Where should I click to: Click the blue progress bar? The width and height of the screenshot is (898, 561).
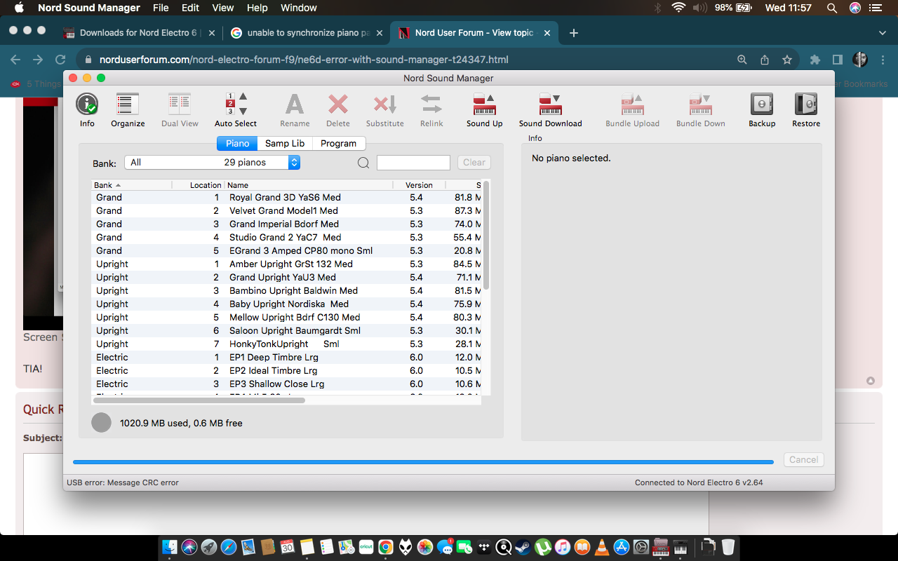pyautogui.click(x=423, y=462)
